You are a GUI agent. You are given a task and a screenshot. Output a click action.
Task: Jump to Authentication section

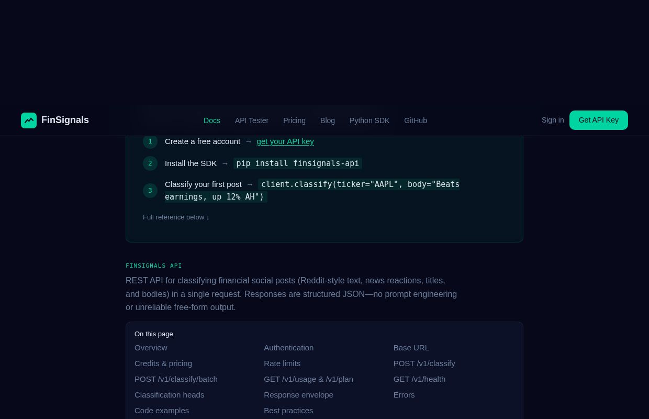(289, 348)
